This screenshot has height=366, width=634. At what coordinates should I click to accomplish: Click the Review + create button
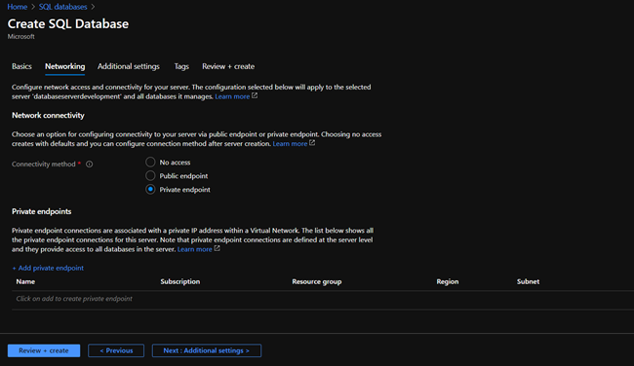pyautogui.click(x=44, y=350)
